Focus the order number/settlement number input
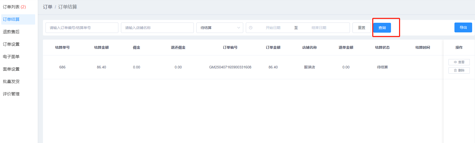Screen dimensions: 475x143 [x=82, y=28]
